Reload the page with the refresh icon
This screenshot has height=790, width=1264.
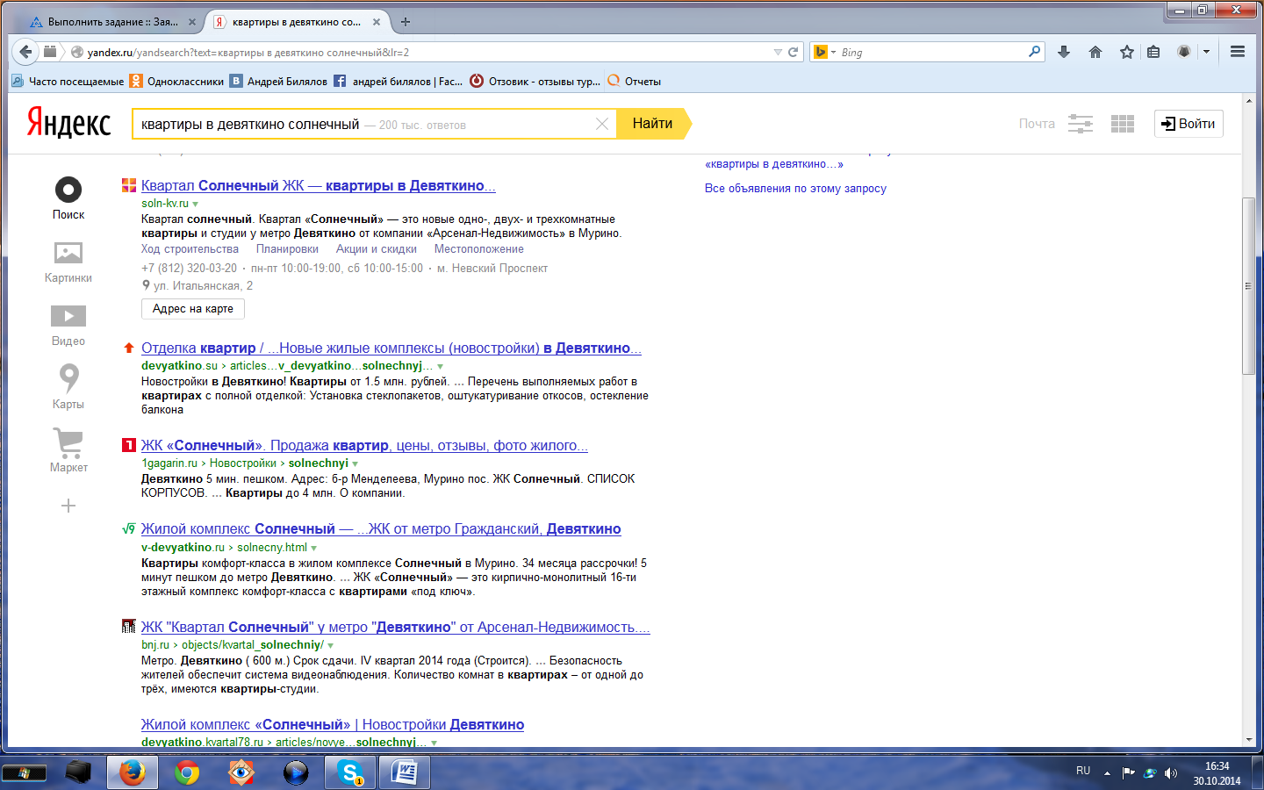tap(794, 53)
